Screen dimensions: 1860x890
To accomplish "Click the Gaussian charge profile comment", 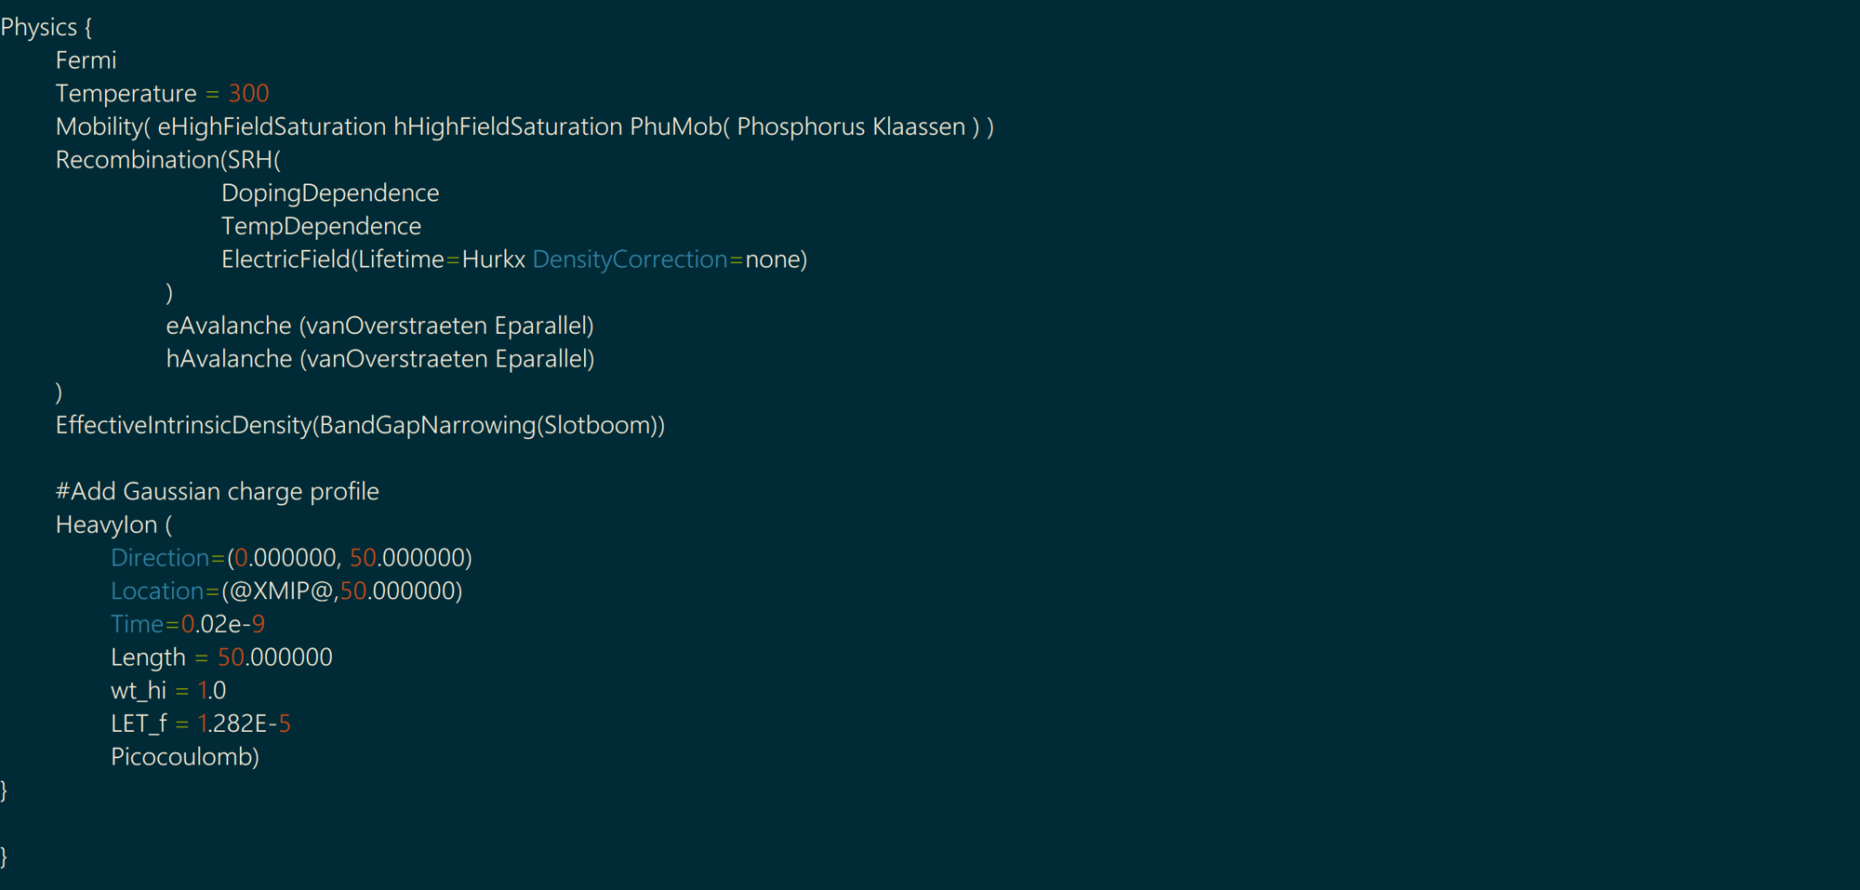I will tap(218, 492).
